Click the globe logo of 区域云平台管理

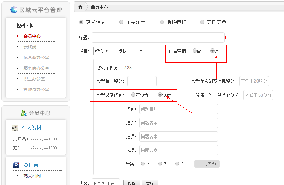pyautogui.click(x=14, y=10)
